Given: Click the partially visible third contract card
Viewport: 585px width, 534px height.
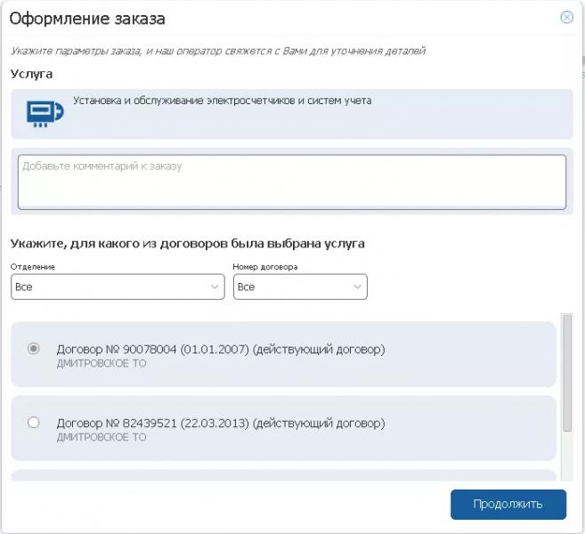Looking at the screenshot, I should (283, 477).
